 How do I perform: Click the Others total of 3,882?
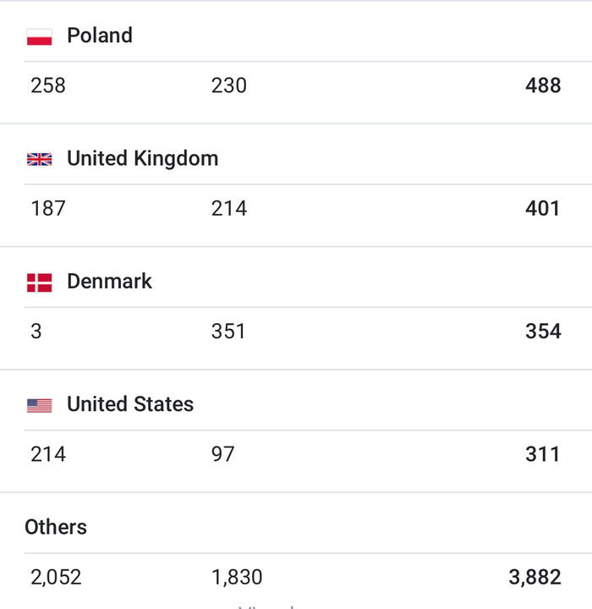tap(534, 577)
